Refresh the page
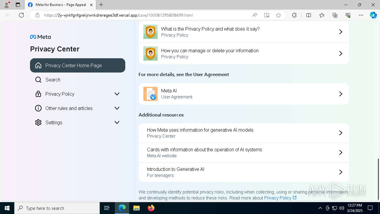 coord(21,15)
